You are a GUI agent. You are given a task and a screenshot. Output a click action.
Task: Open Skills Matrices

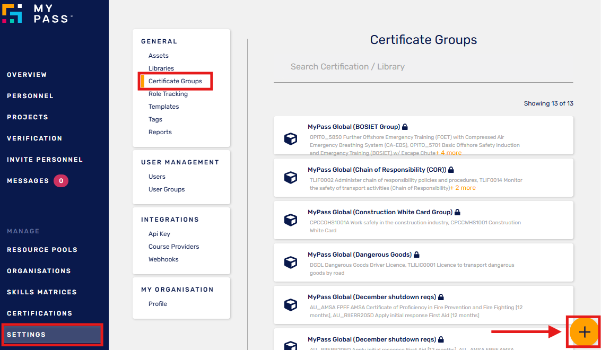[42, 292]
